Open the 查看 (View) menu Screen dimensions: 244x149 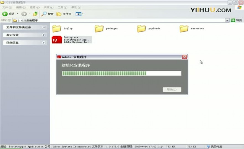pos(35,7)
